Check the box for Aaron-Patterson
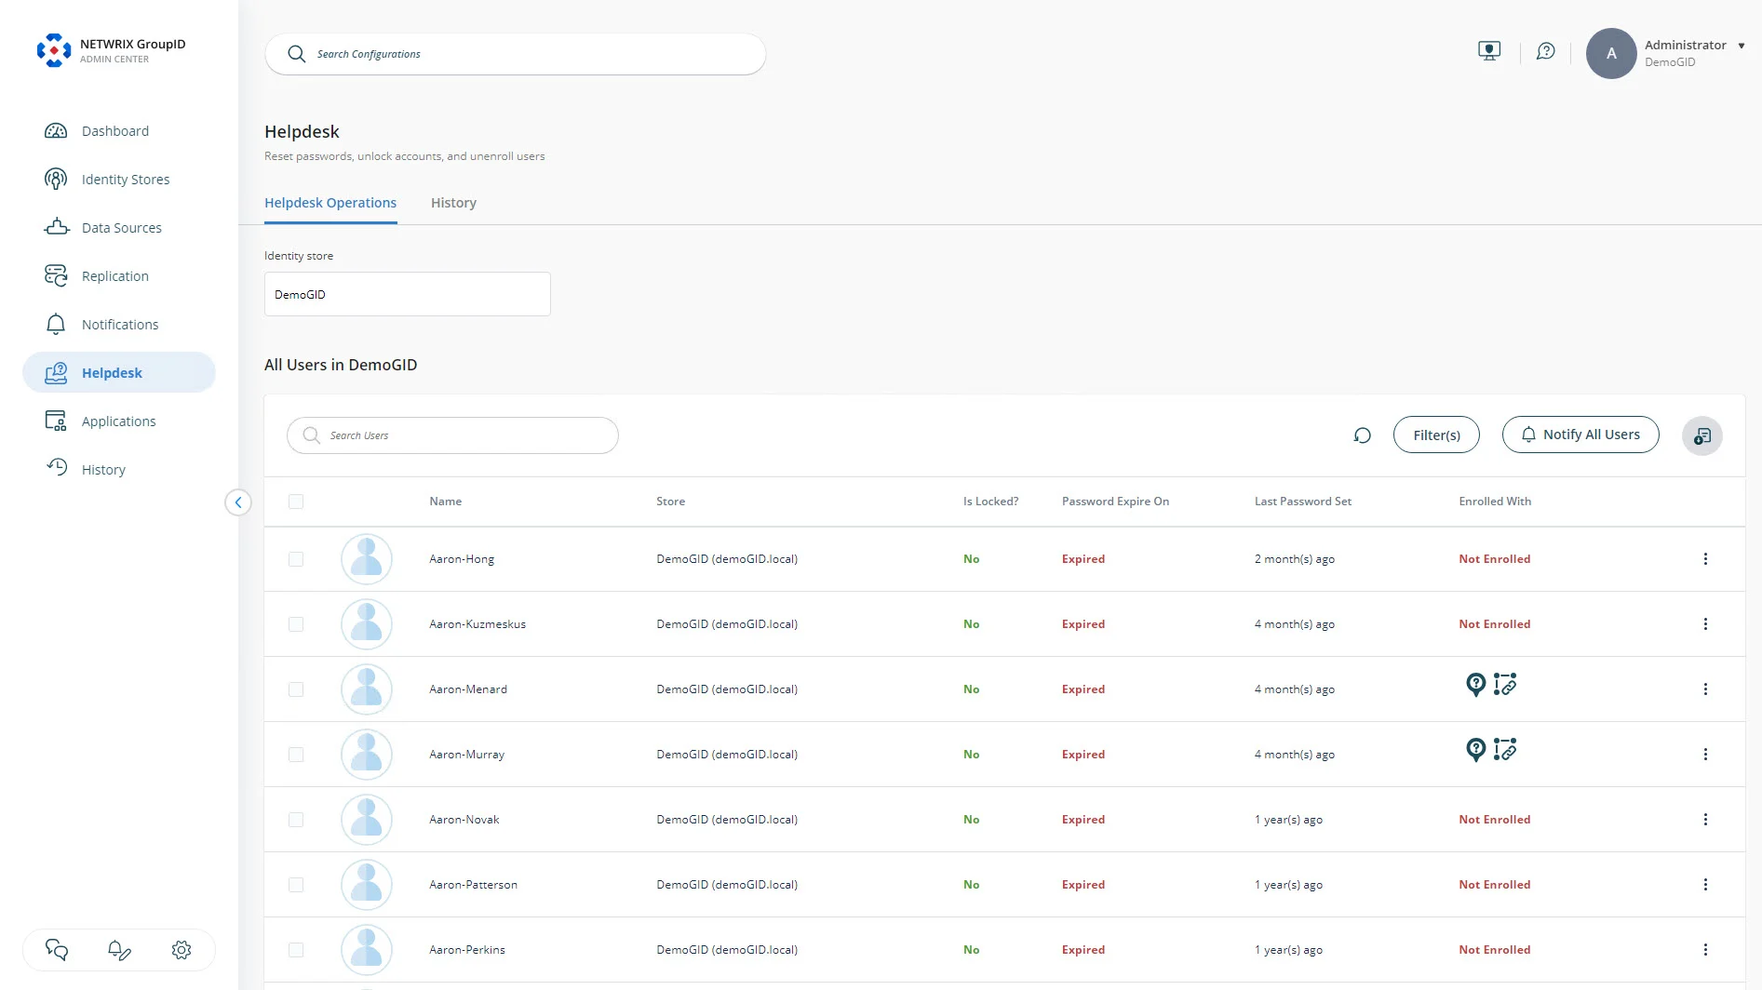The image size is (1762, 990). [x=296, y=885]
